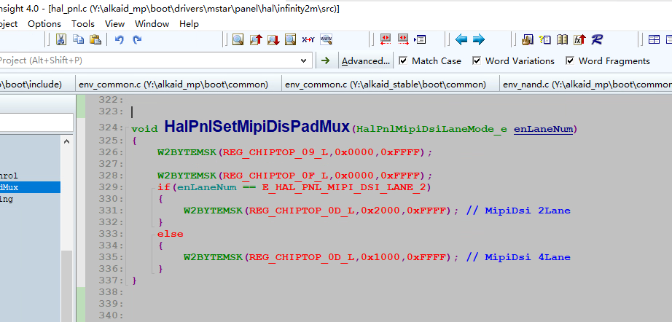
Task: Open the Tools menu
Action: 83,23
